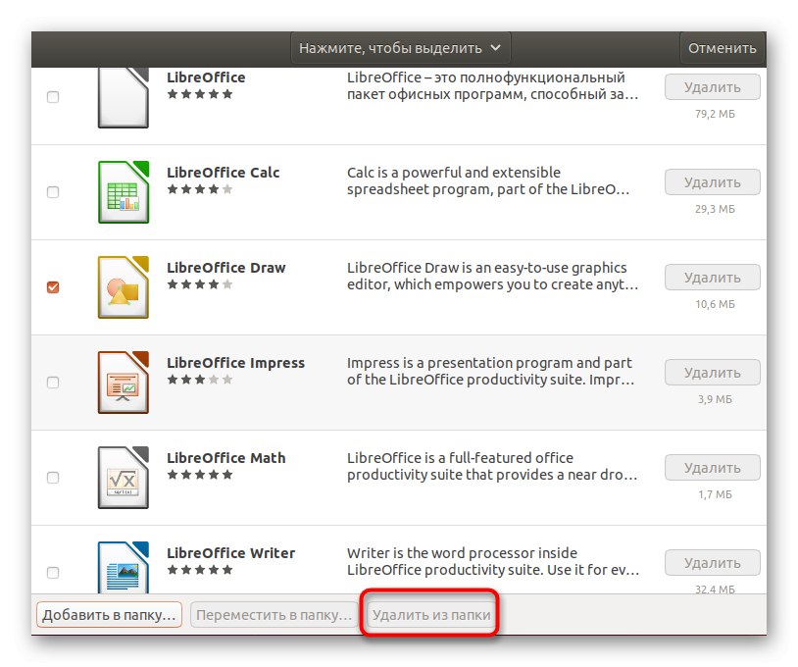Click the '10,6 МБ' size label
This screenshot has height=667, width=798.
[x=715, y=304]
